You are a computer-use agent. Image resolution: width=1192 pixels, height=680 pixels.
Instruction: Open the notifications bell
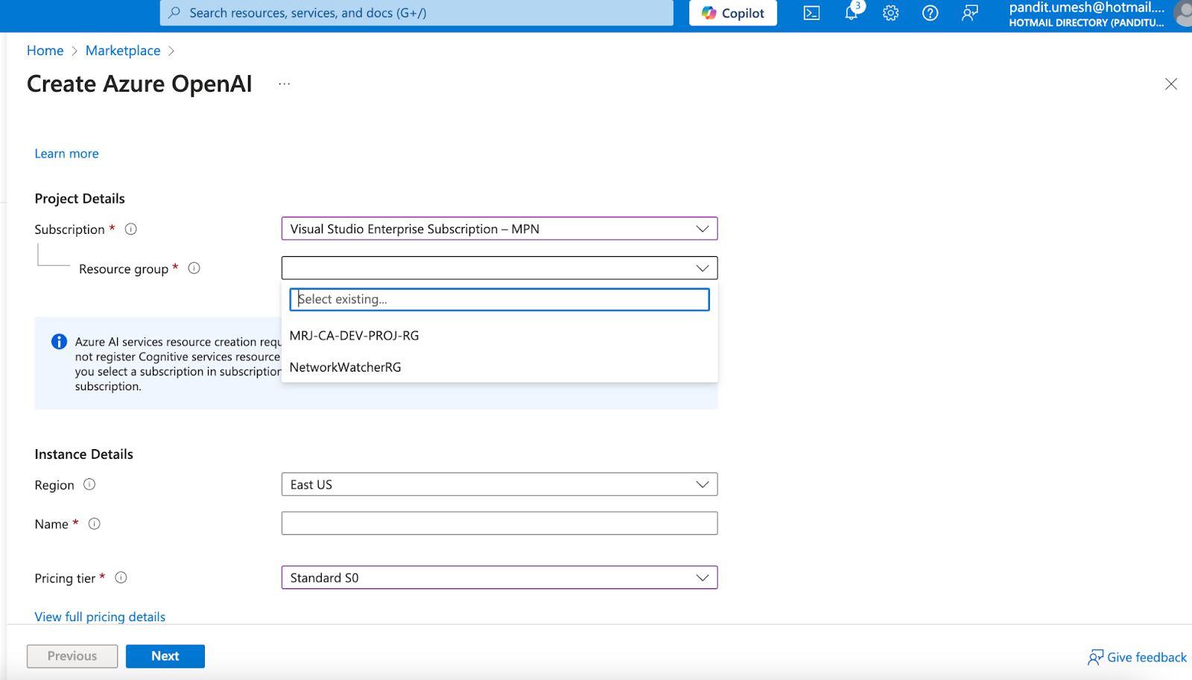(x=852, y=12)
